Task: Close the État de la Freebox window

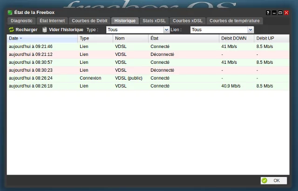Action: [x=286, y=13]
